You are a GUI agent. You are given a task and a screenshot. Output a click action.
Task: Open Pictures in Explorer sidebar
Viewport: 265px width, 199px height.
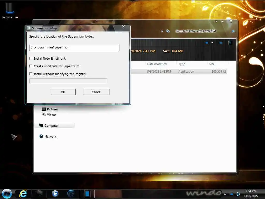pyautogui.click(x=52, y=109)
